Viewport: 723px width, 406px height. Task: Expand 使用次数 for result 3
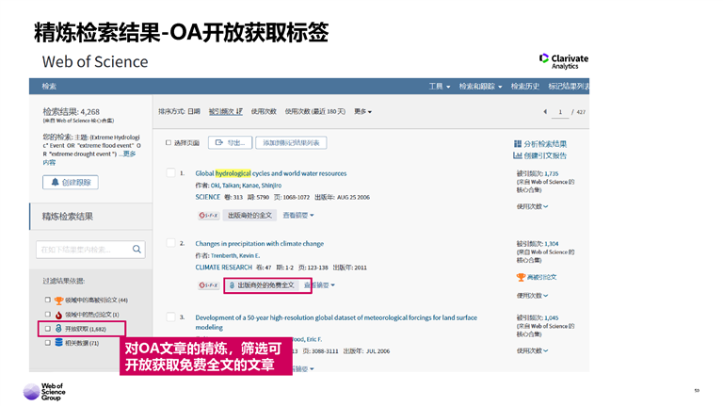pos(532,350)
